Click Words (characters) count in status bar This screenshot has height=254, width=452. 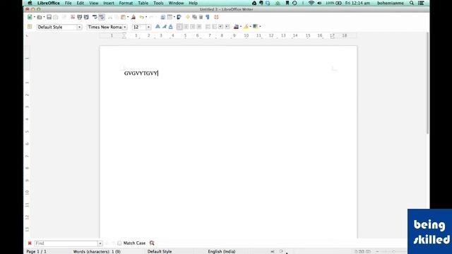click(x=97, y=251)
